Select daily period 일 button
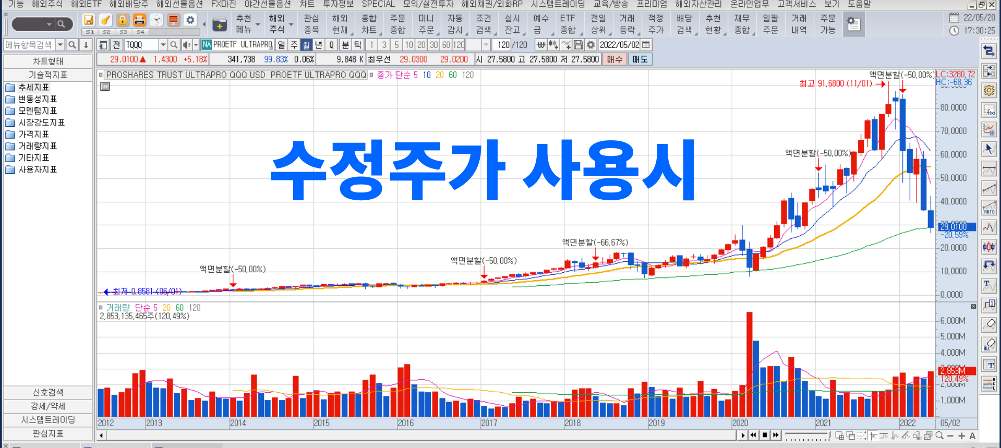The height and width of the screenshot is (448, 1001). click(x=282, y=45)
